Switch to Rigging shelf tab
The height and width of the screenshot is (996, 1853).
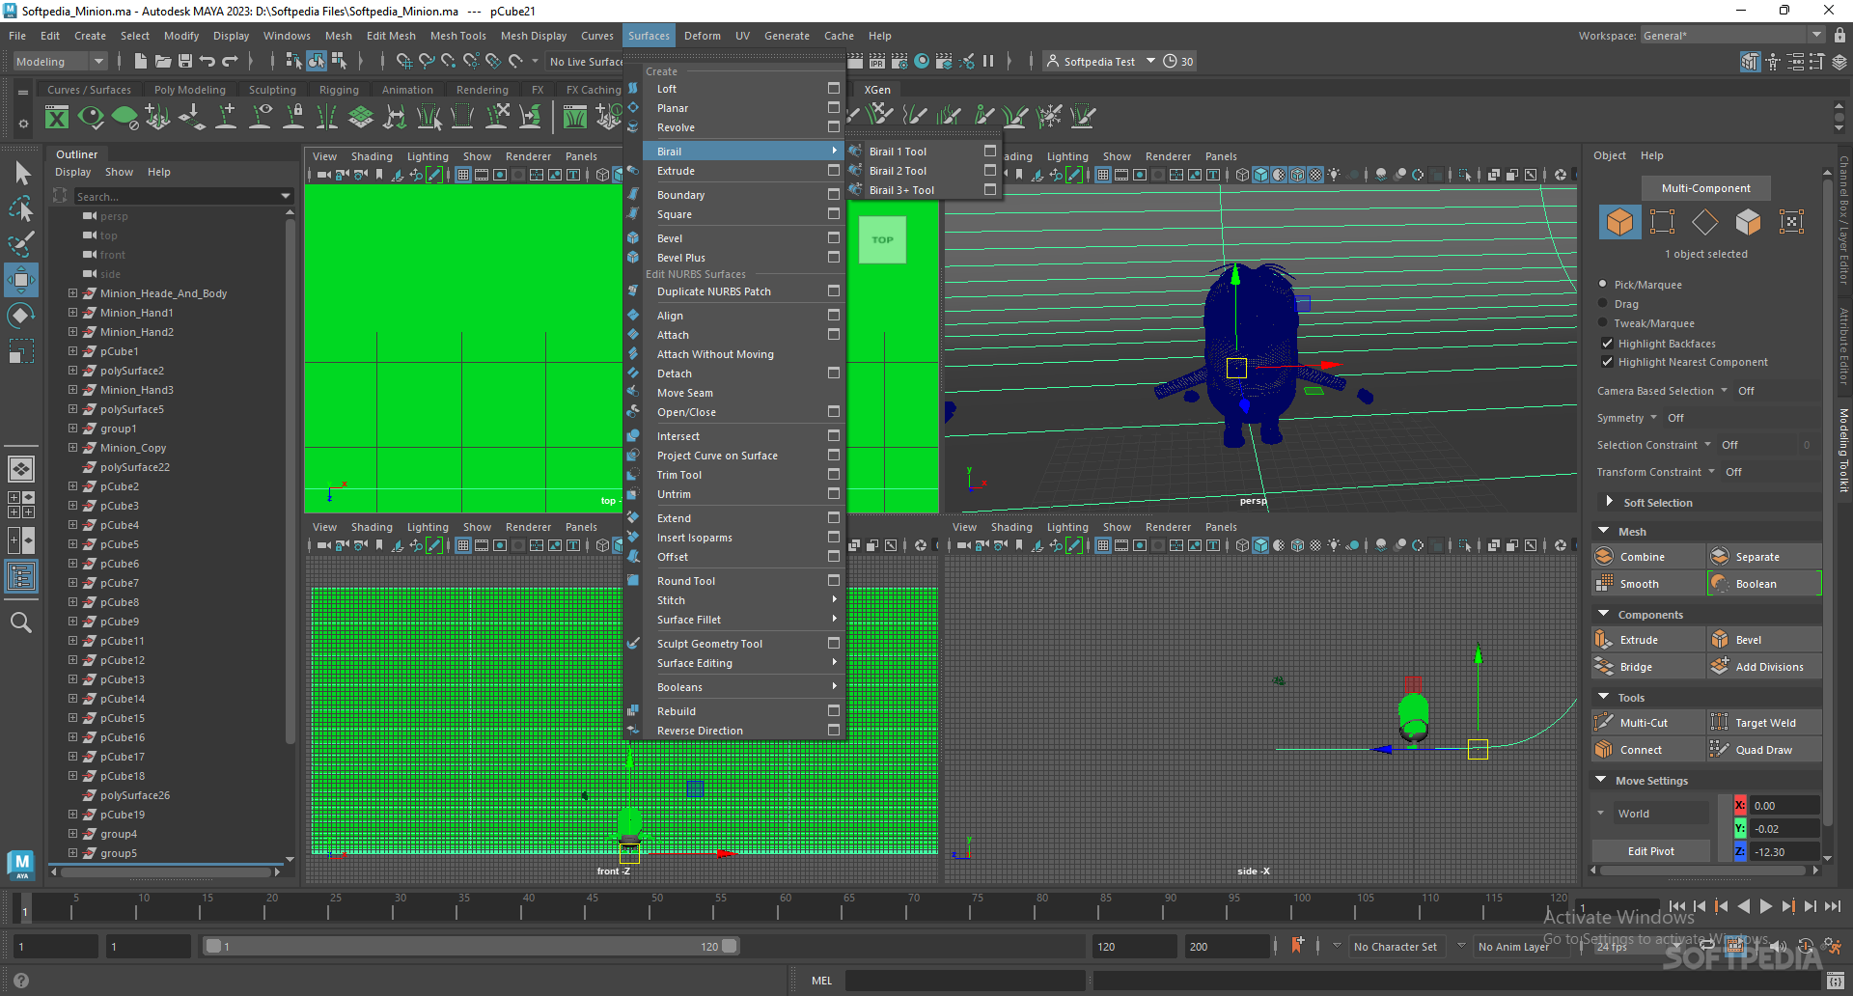pos(339,90)
